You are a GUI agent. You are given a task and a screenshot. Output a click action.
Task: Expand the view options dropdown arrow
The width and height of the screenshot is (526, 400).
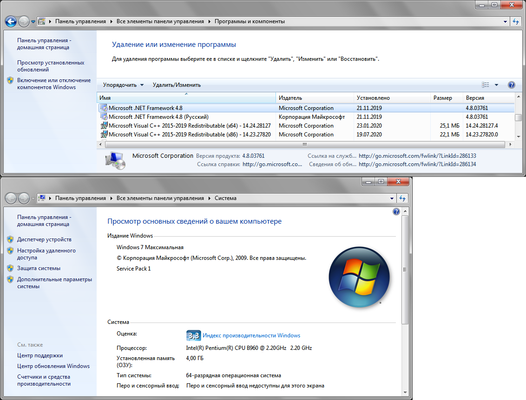(496, 85)
